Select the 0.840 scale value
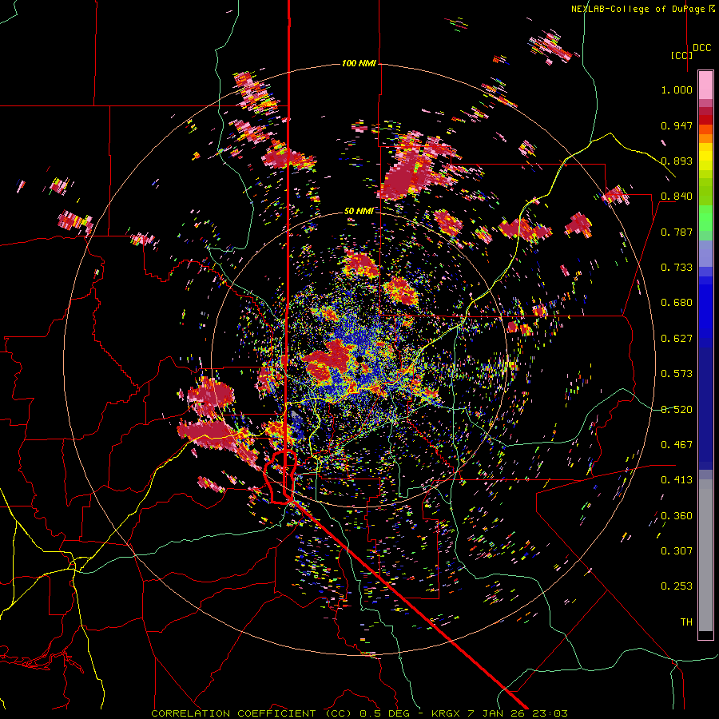Screen dimensions: 719x719 [677, 197]
